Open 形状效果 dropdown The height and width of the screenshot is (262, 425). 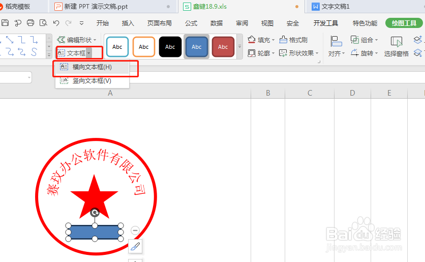pos(299,53)
